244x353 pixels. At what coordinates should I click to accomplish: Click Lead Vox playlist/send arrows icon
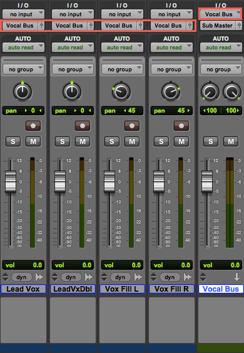pyautogui.click(x=39, y=277)
